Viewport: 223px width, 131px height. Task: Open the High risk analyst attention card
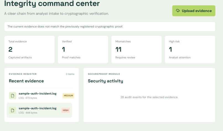coord(190,49)
